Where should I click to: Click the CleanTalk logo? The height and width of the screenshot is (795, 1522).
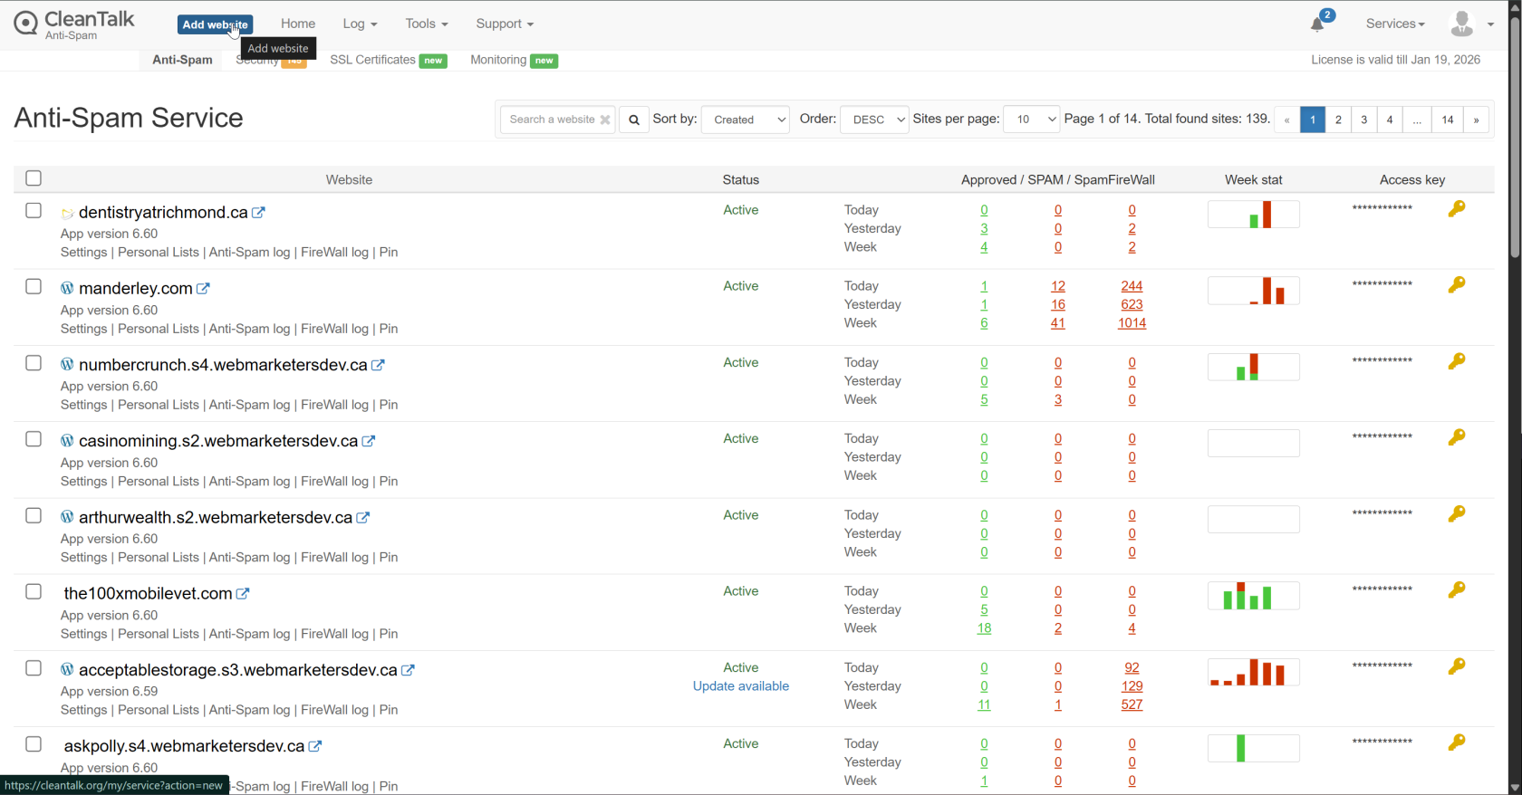74,24
